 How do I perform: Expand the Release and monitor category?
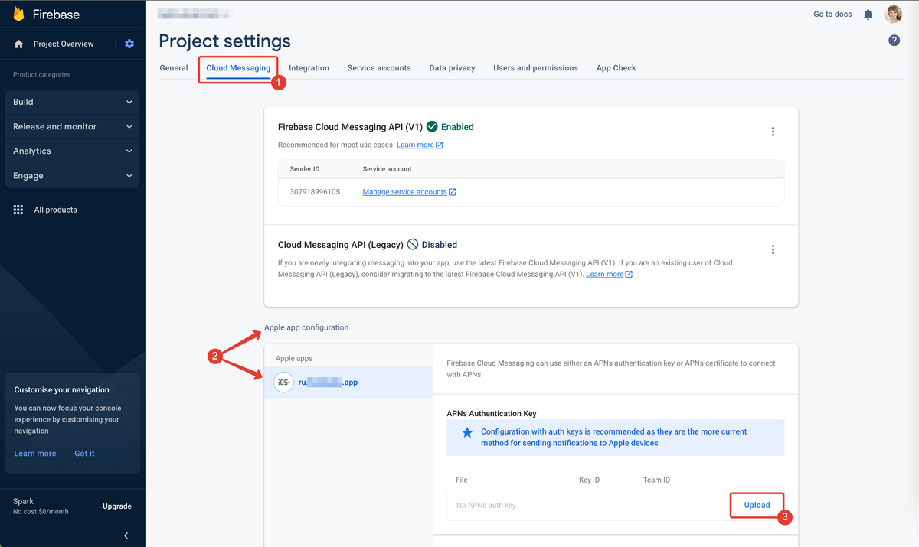(x=72, y=126)
